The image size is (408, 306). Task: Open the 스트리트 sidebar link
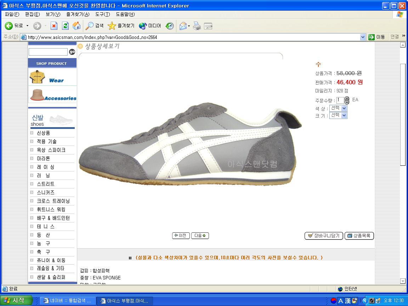[x=46, y=184]
